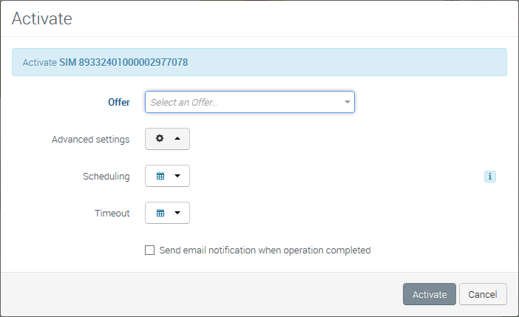Click the Timeout label text
The height and width of the screenshot is (317, 519).
[x=112, y=214]
